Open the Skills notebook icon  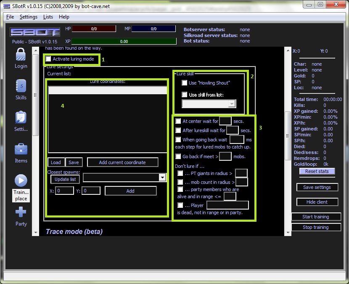click(21, 86)
